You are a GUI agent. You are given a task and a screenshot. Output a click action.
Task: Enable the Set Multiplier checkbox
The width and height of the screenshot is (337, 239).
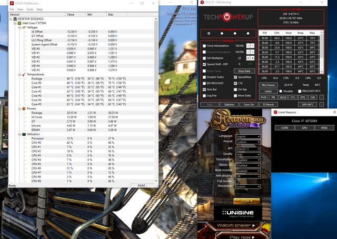click(x=204, y=58)
